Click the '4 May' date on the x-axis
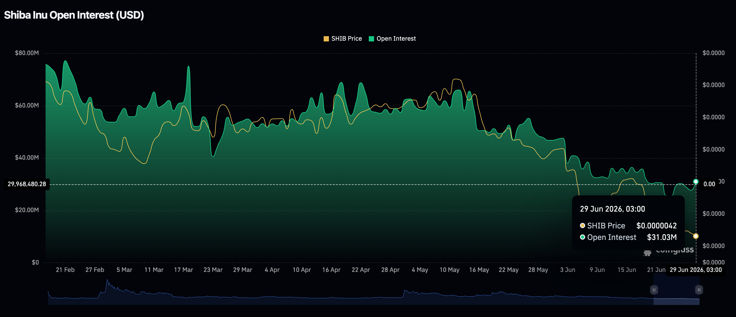Viewport: 736px width, 317px height. pos(420,270)
